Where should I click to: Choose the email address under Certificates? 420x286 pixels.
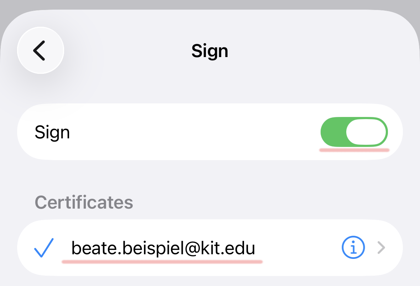point(163,248)
